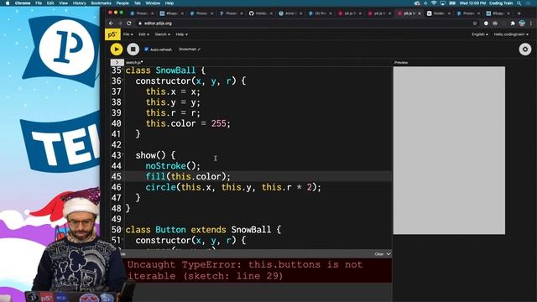Click the gray Preview canvas

click(449, 150)
